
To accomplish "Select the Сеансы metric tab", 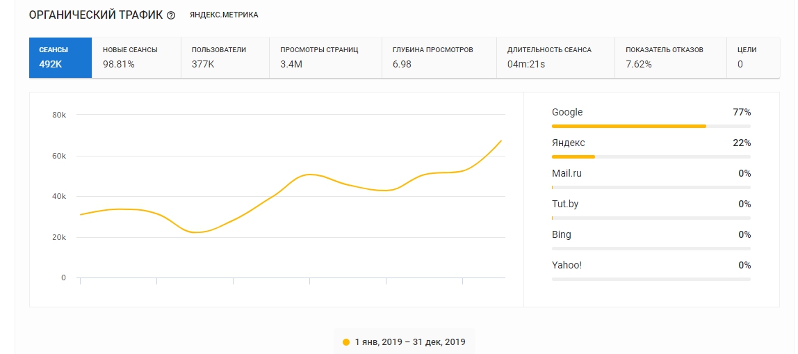I will point(60,57).
